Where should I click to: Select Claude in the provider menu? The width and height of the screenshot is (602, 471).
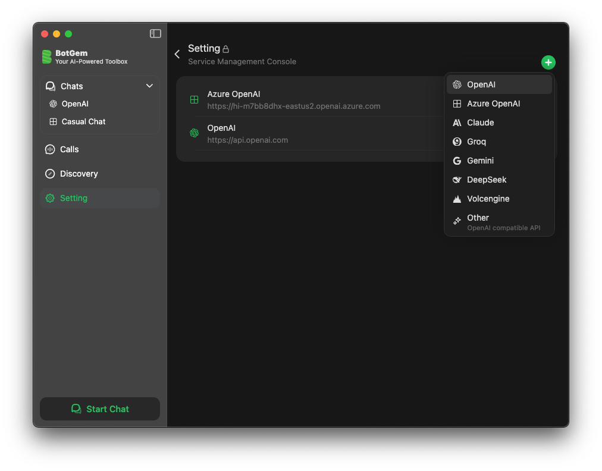tap(499, 123)
